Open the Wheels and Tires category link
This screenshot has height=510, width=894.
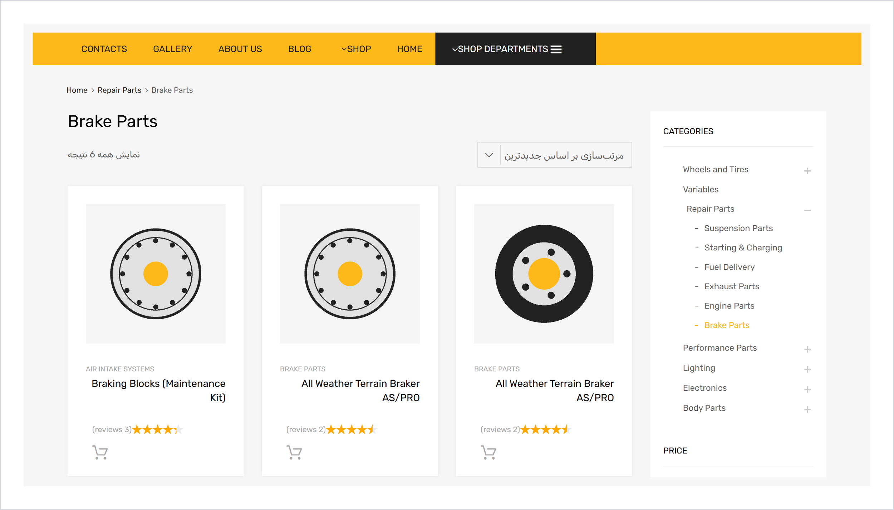point(716,169)
